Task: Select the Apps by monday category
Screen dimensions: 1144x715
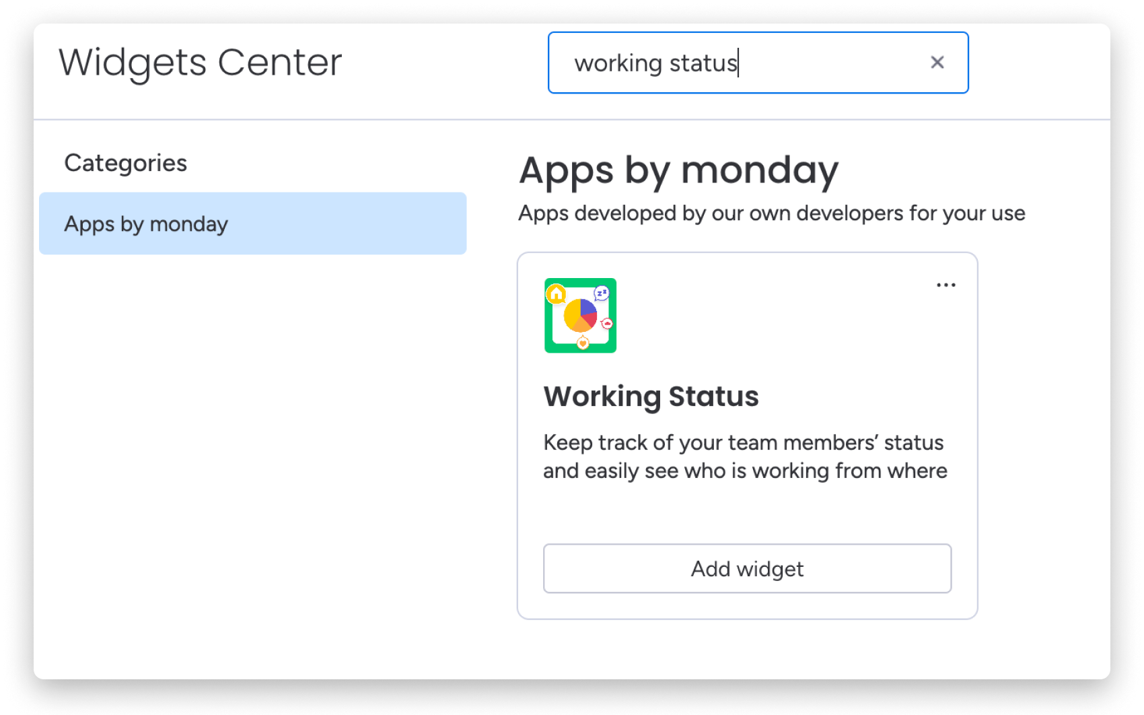Action: [x=252, y=224]
